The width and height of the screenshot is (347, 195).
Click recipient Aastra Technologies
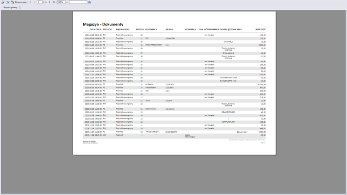point(190,136)
